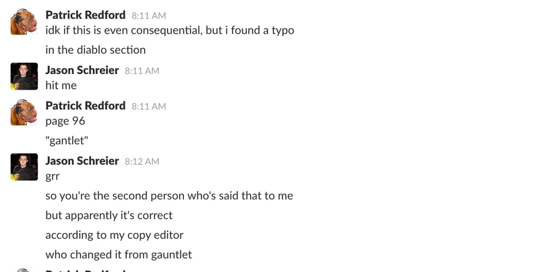This screenshot has height=272, width=539.
Task: Click Patrick Redford's avatar beside 'page 96'
Action: [x=24, y=112]
